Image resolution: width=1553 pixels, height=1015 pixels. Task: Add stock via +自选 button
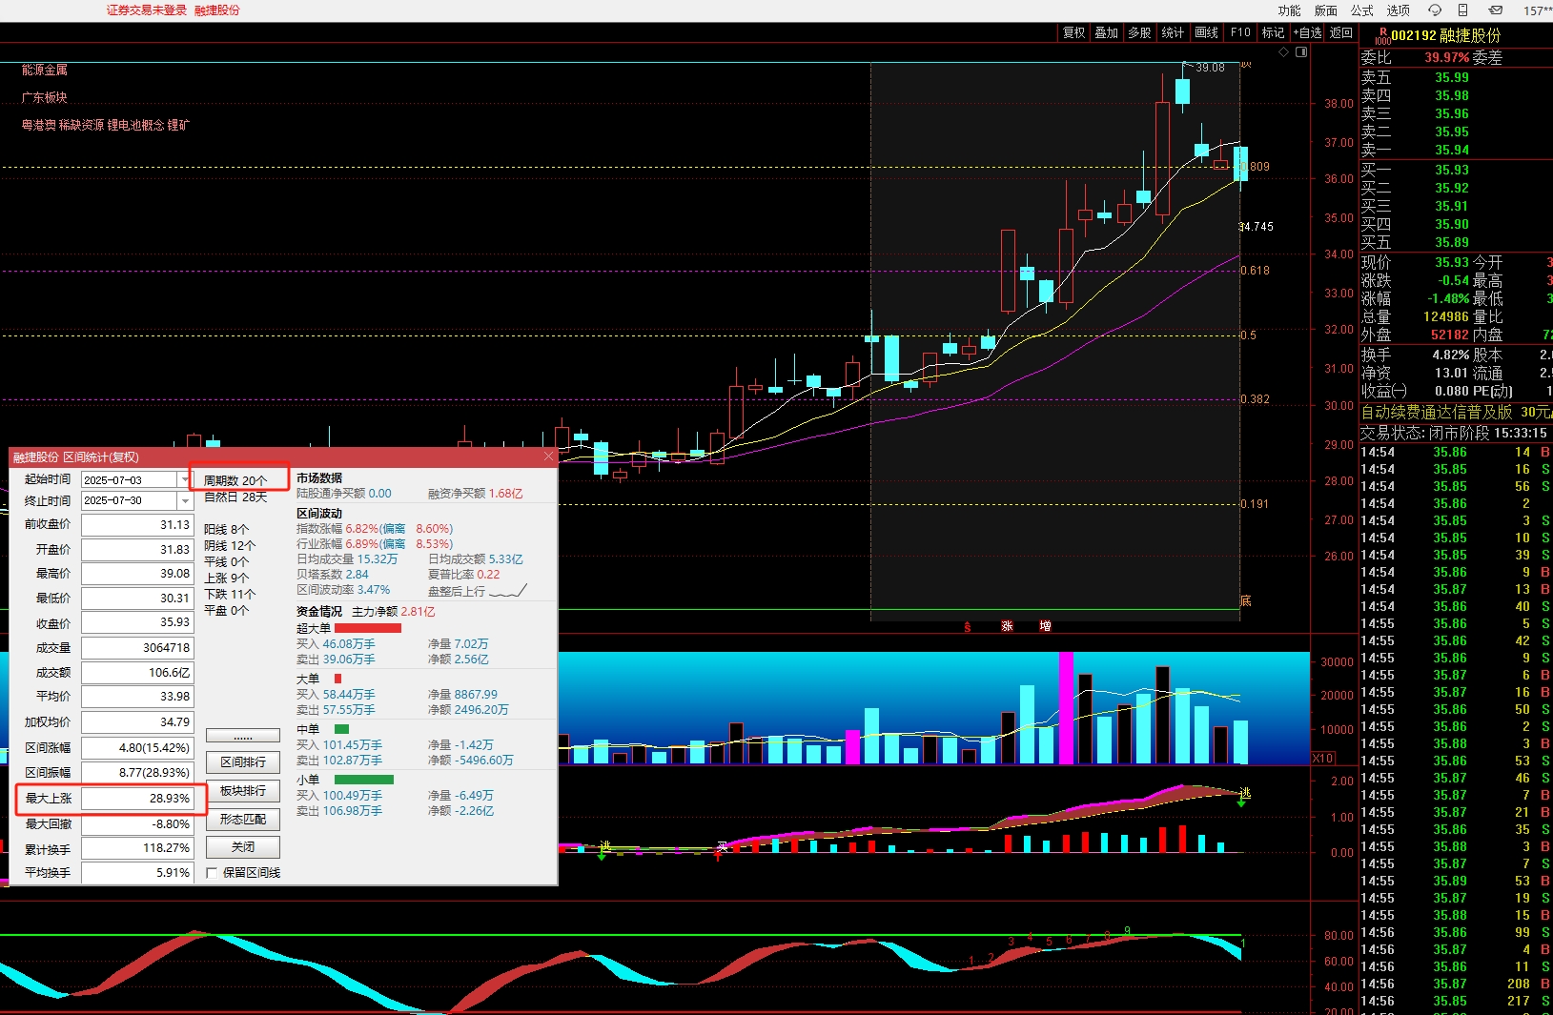coord(1307,32)
